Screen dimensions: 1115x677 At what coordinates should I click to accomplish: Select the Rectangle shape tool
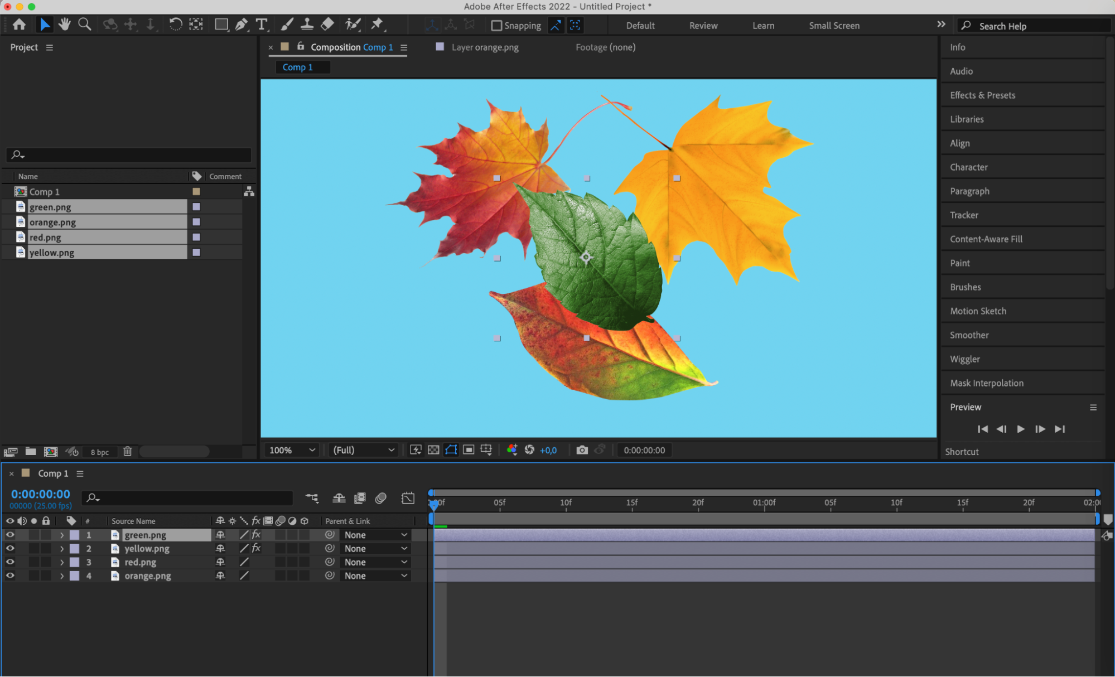[x=221, y=25]
